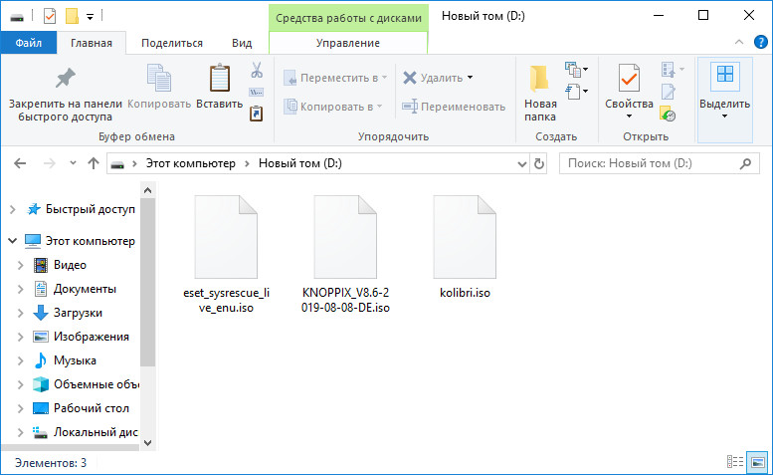Open recent locations dropdown arrow

pos(73,162)
